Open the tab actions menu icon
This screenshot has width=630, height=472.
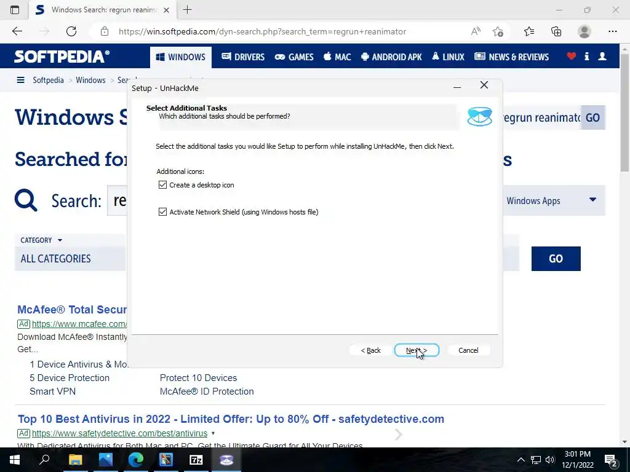(15, 10)
